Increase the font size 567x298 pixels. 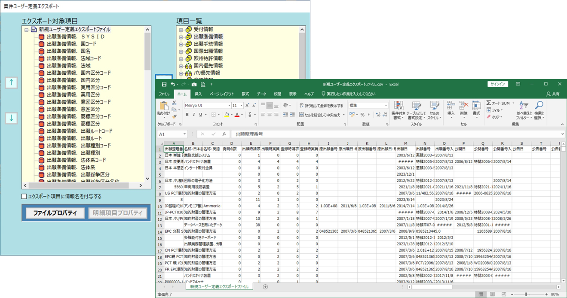(x=248, y=105)
